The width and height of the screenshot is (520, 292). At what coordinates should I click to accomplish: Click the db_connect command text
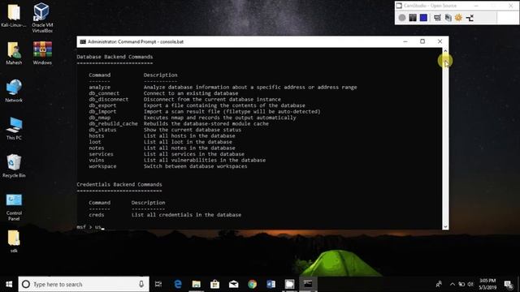coord(104,93)
